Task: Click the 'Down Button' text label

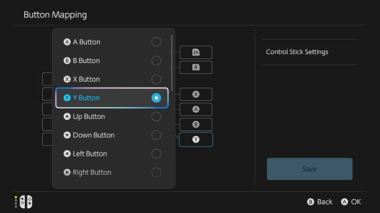Action: (x=93, y=135)
